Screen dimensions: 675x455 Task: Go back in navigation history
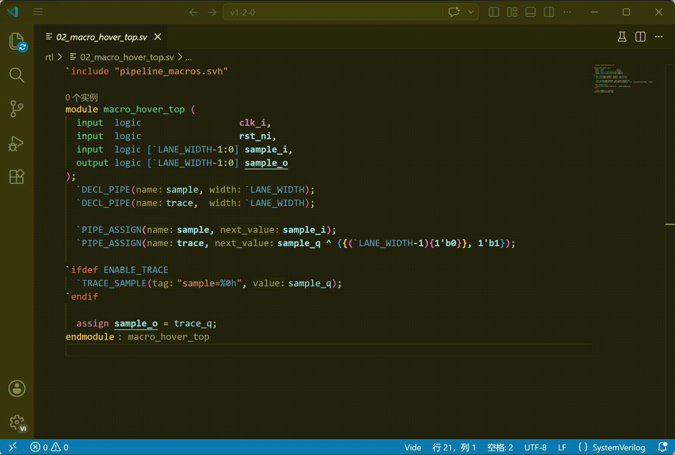point(193,12)
